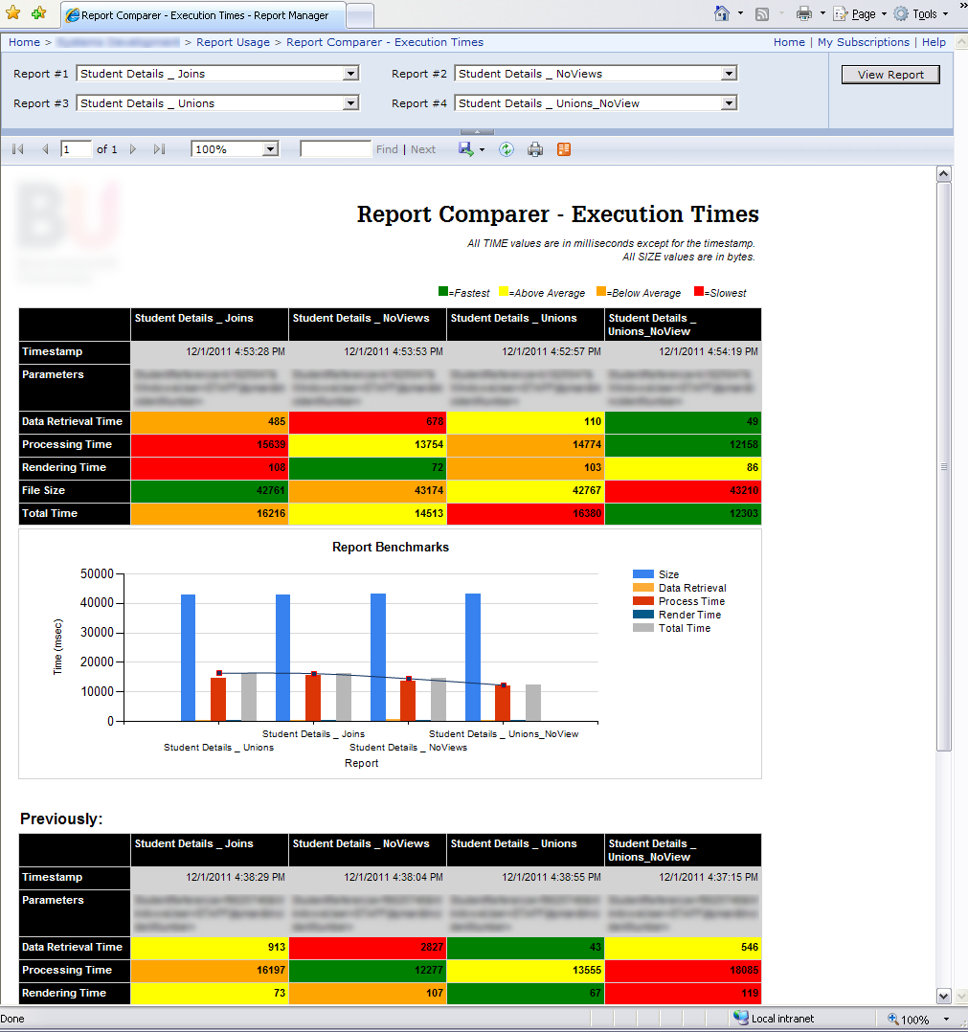968x1032 pixels.
Task: Refresh the report using the toolbar icon
Action: pyautogui.click(x=507, y=149)
